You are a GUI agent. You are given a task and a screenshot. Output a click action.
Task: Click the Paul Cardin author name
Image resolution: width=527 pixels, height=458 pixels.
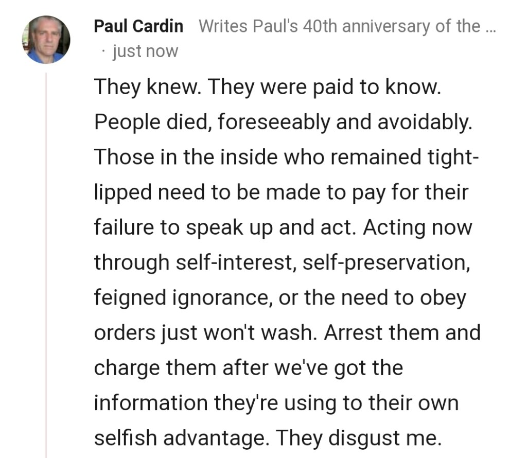(x=138, y=26)
